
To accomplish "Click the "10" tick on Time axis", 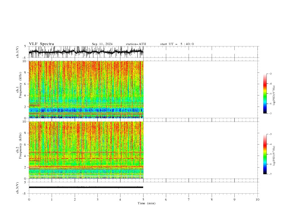I will click(x=257, y=199).
